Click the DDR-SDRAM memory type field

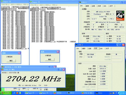pyautogui.click(x=90, y=54)
